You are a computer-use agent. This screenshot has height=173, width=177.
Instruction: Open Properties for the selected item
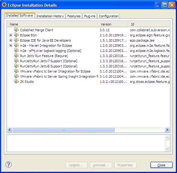[x=125, y=165]
